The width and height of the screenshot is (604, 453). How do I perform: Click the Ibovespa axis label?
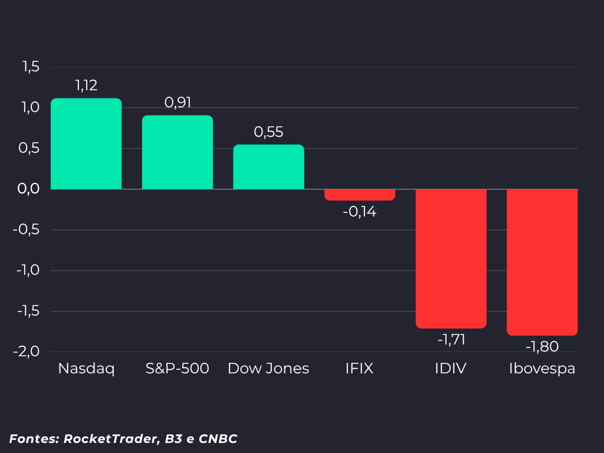pyautogui.click(x=542, y=369)
